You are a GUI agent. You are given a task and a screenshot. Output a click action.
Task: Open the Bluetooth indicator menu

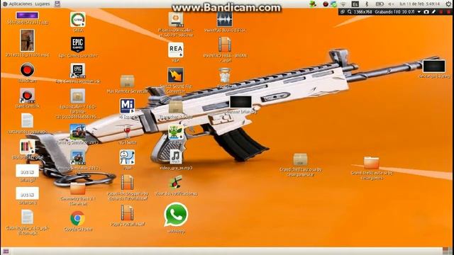click(x=367, y=4)
